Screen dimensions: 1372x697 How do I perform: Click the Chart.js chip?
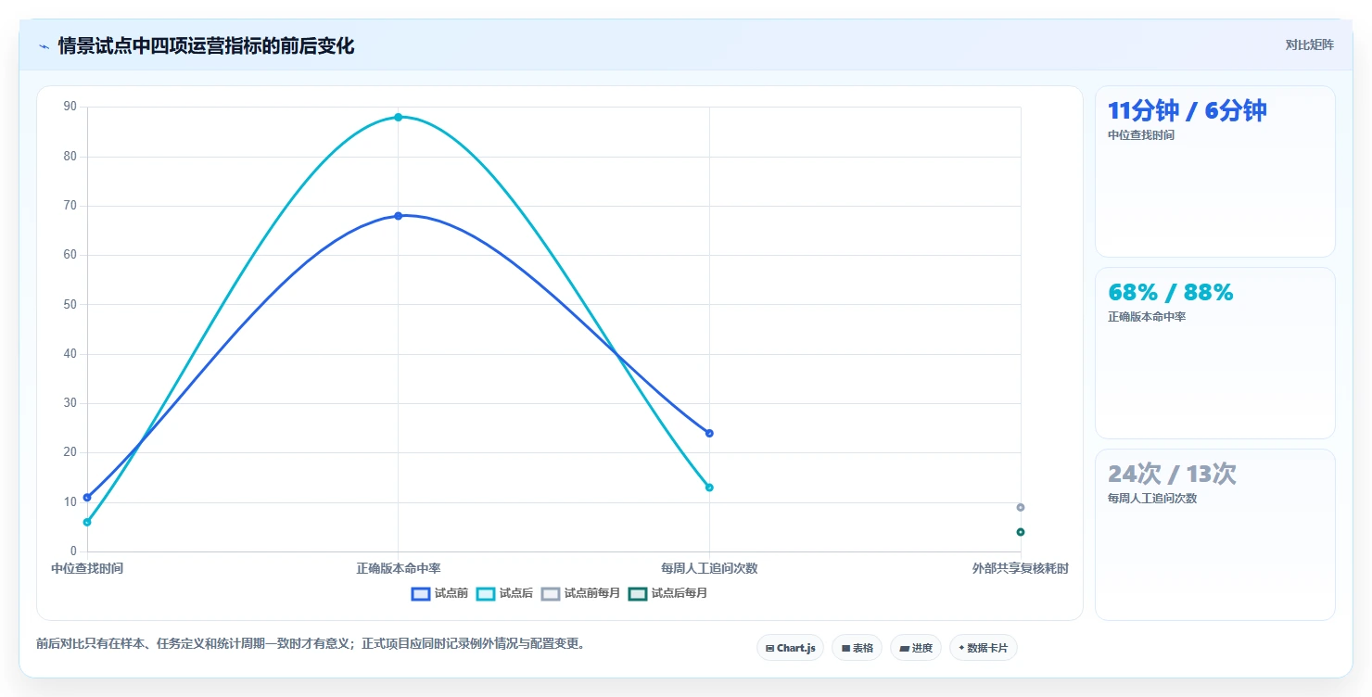click(x=790, y=648)
